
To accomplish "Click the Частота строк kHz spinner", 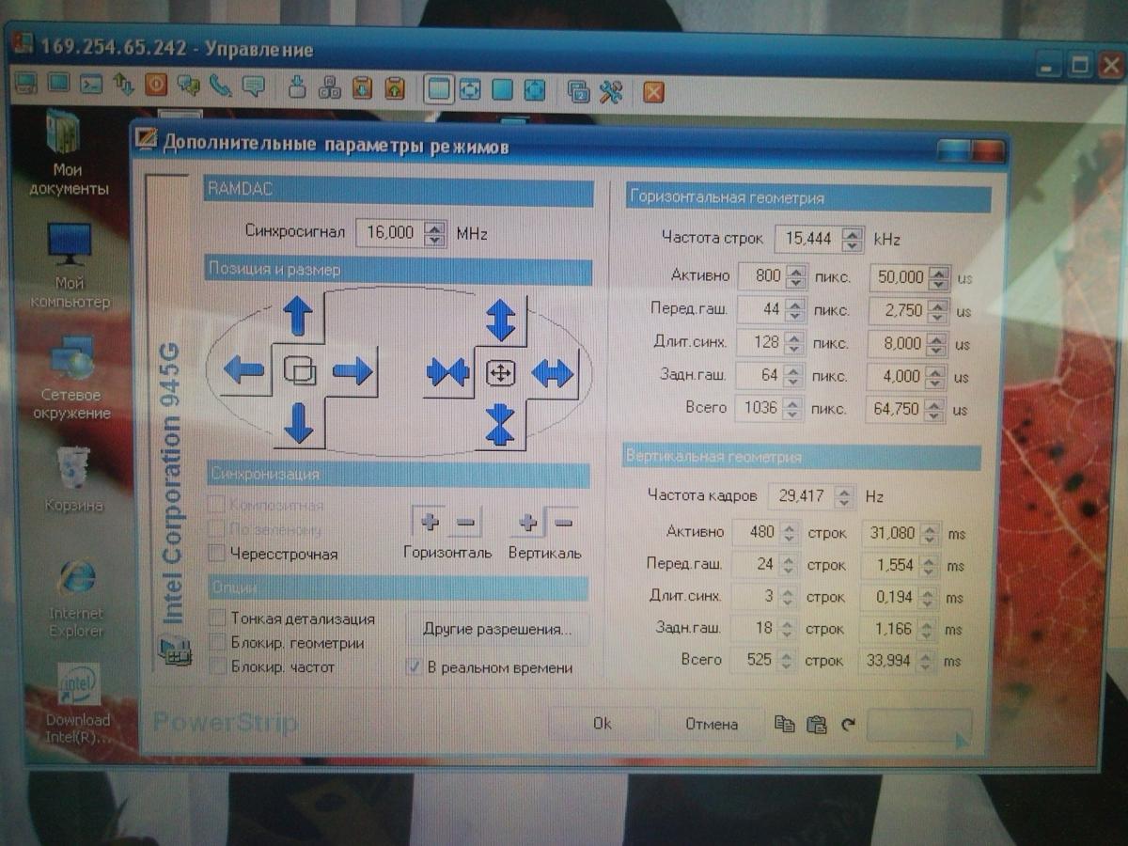I will pos(852,240).
